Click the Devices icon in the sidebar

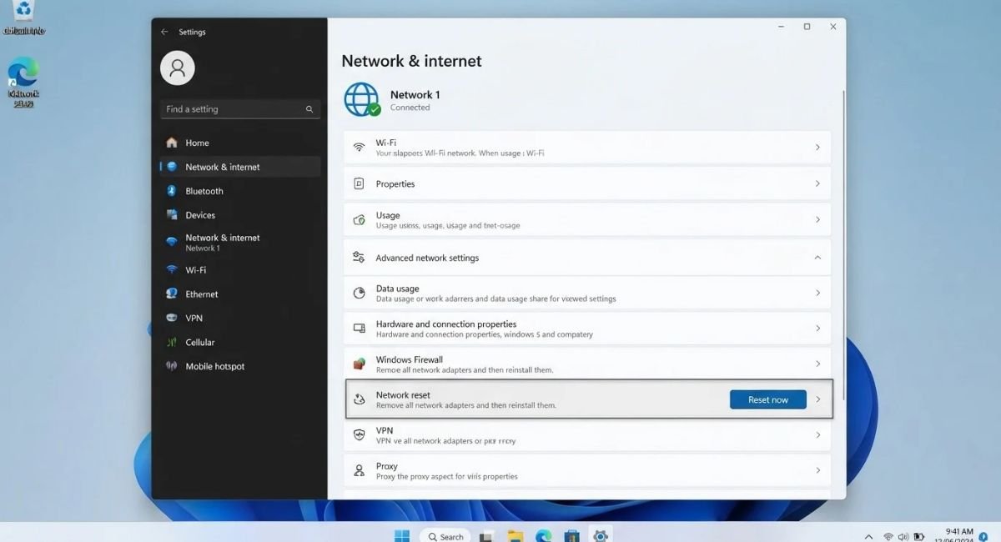click(172, 215)
